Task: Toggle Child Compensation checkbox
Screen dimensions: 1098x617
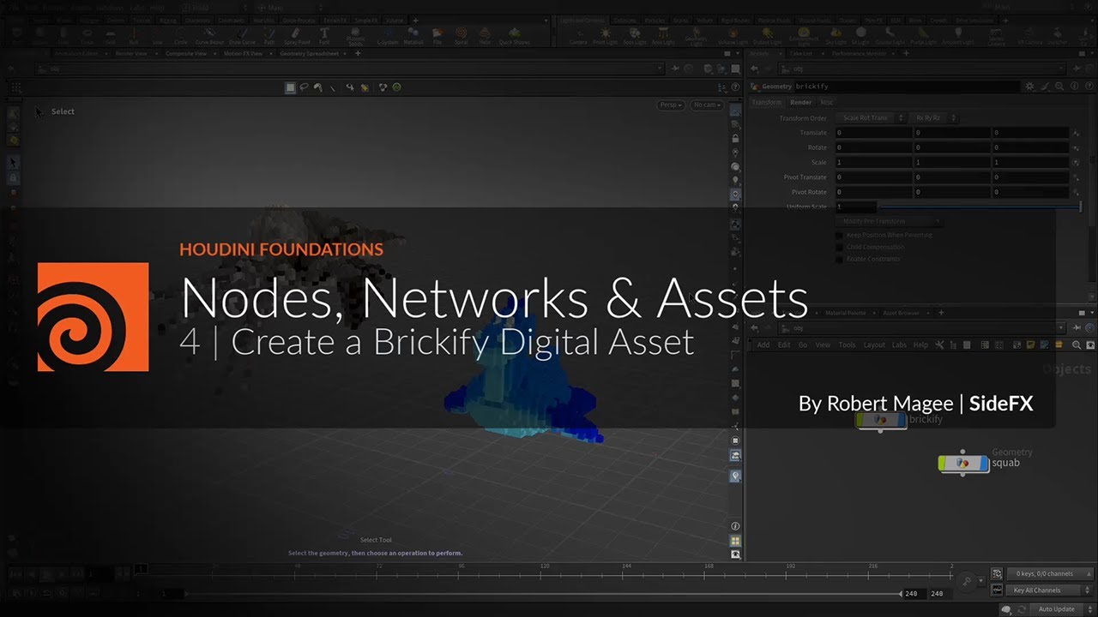Action: 840,247
